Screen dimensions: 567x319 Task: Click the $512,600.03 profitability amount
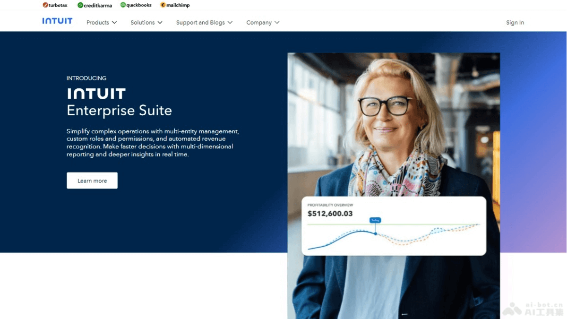pyautogui.click(x=330, y=214)
